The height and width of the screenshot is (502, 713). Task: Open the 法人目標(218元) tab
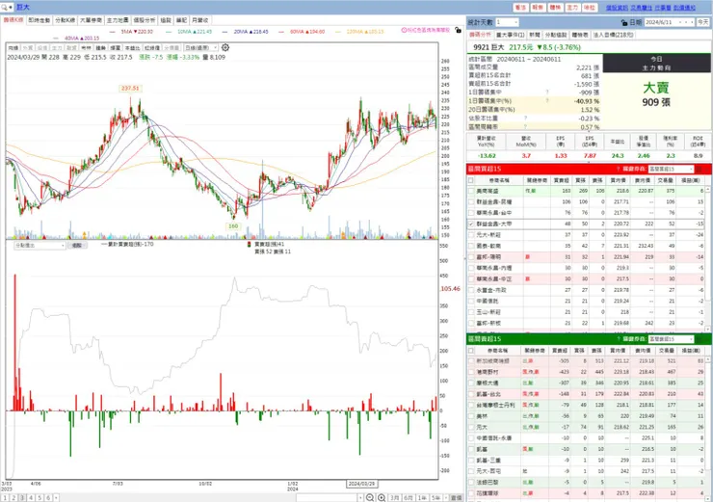pyautogui.click(x=613, y=35)
